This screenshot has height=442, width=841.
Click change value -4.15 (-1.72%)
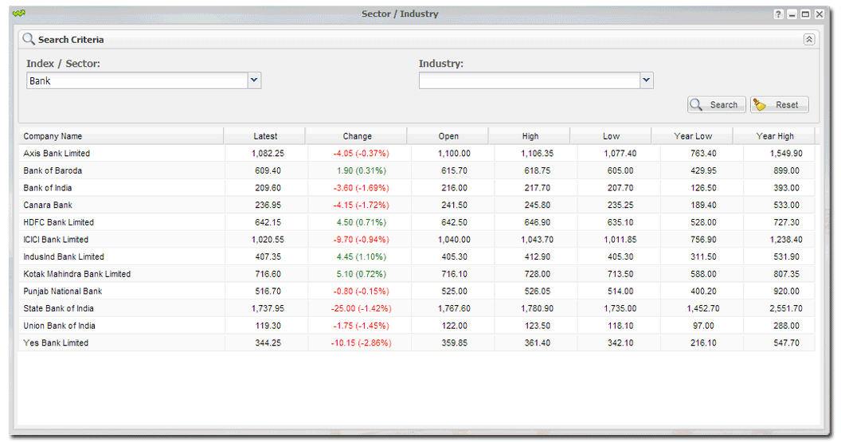pyautogui.click(x=361, y=205)
